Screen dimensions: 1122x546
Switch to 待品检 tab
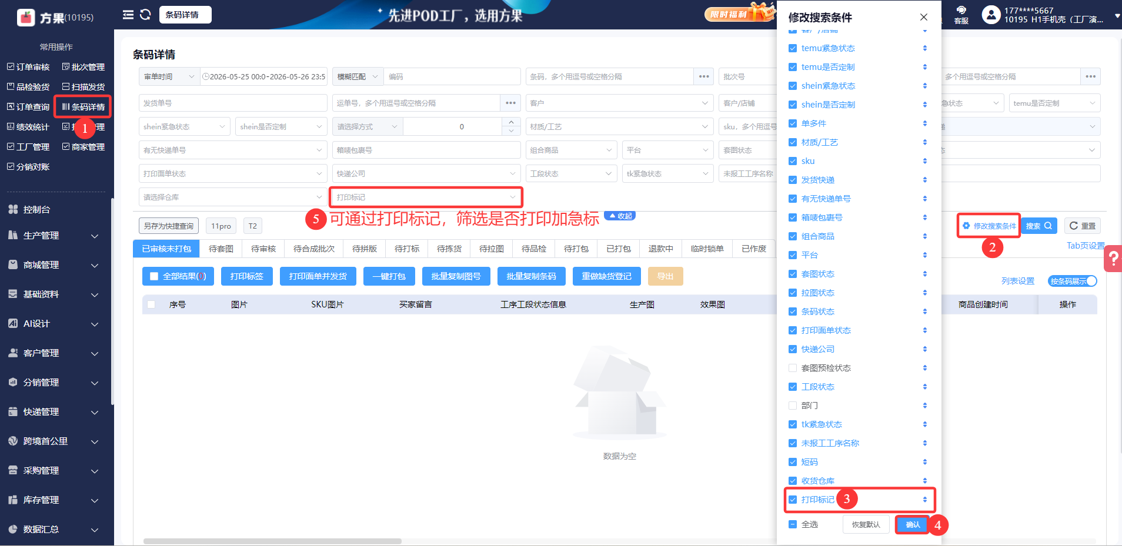pos(534,249)
